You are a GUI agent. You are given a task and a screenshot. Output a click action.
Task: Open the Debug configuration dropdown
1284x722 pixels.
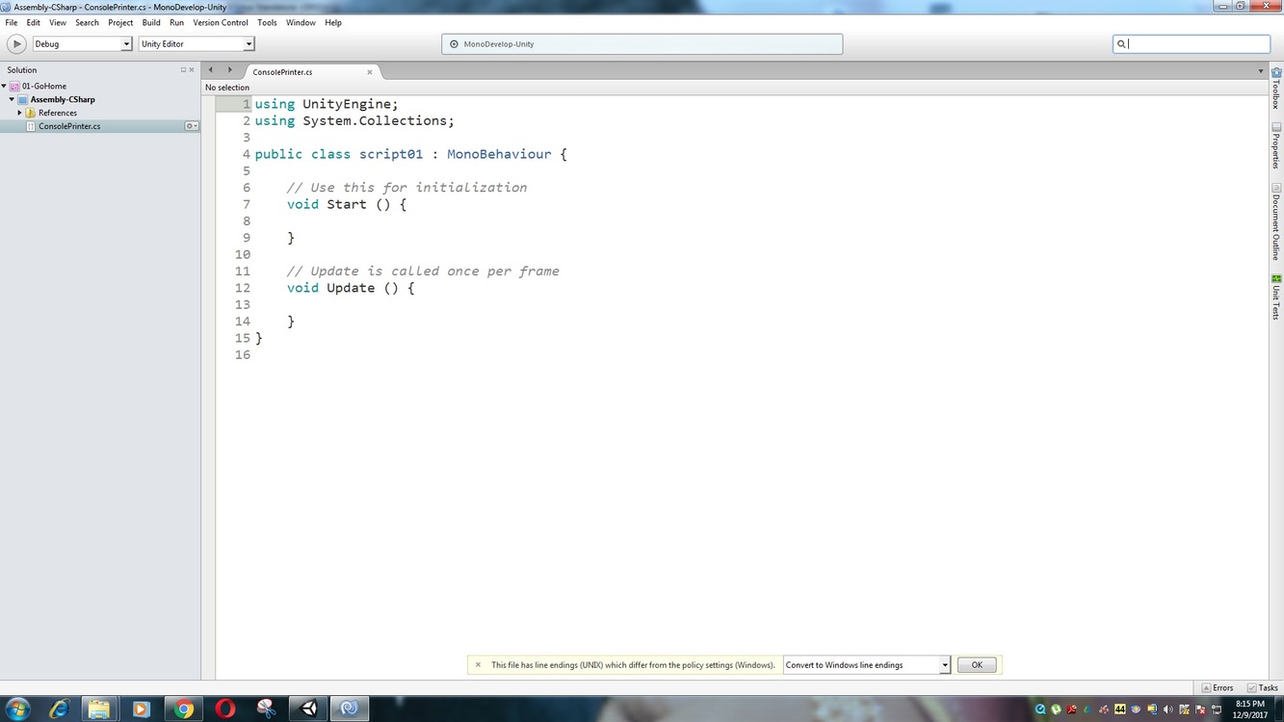[82, 43]
